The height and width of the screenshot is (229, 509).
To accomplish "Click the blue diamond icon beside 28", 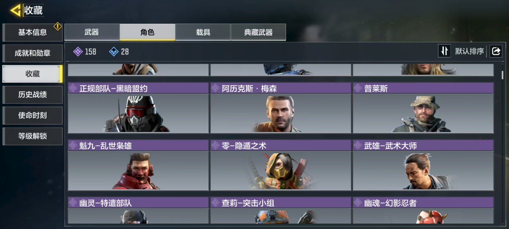I will click(x=114, y=52).
